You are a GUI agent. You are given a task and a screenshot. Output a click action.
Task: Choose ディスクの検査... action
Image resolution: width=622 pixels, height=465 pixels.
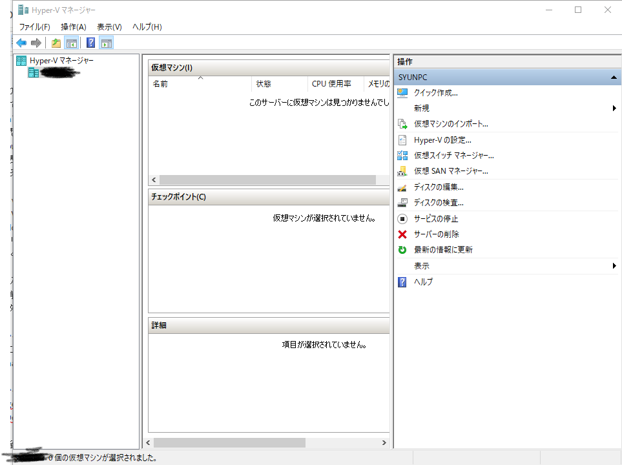(439, 203)
